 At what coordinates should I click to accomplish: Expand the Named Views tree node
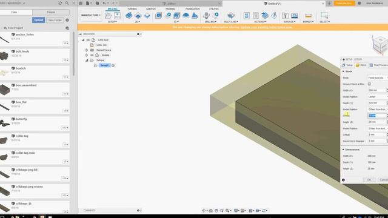point(87,50)
